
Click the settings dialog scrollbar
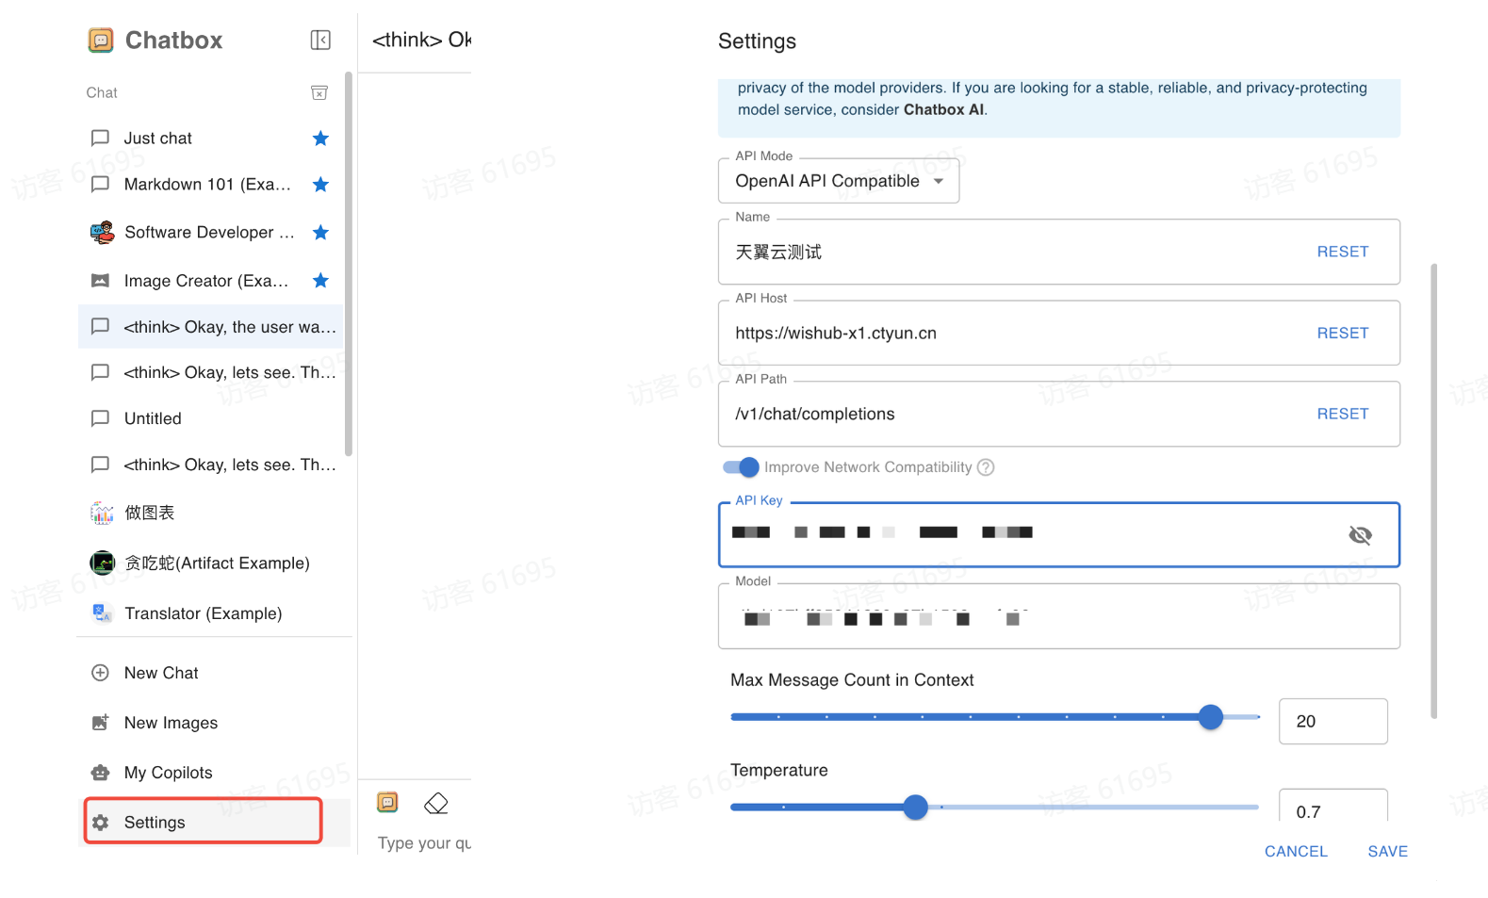tap(1434, 491)
